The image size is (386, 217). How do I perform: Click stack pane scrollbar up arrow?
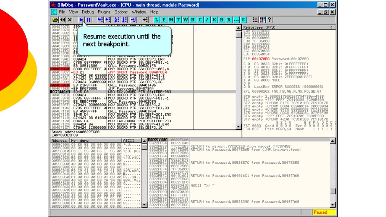[x=333, y=141]
